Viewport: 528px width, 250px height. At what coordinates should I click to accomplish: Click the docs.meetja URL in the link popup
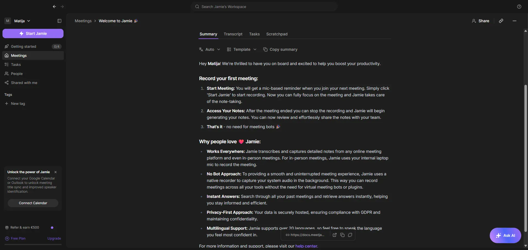[307, 235]
